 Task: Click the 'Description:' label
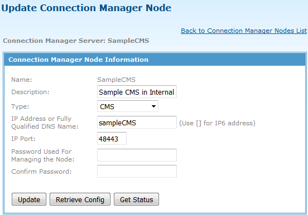[x=30, y=92]
